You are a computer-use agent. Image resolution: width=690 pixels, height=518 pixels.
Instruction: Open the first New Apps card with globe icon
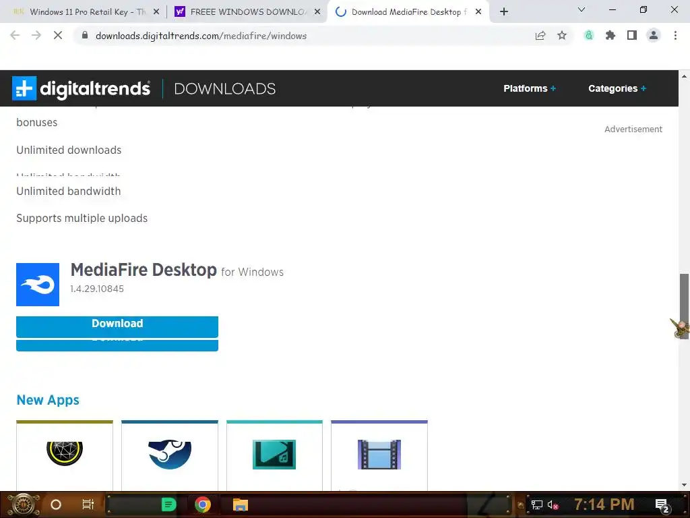pos(65,455)
